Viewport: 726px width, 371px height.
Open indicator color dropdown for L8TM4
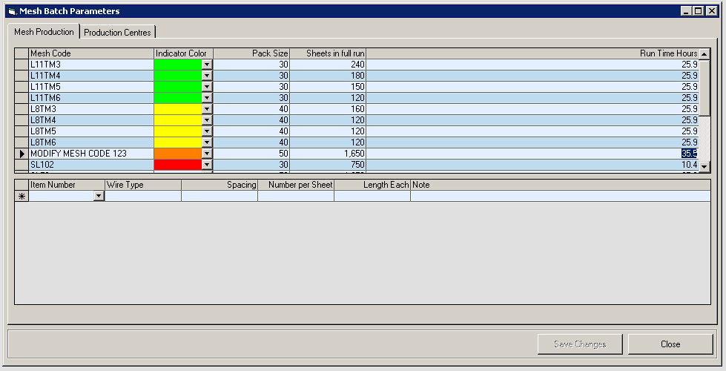pos(207,120)
